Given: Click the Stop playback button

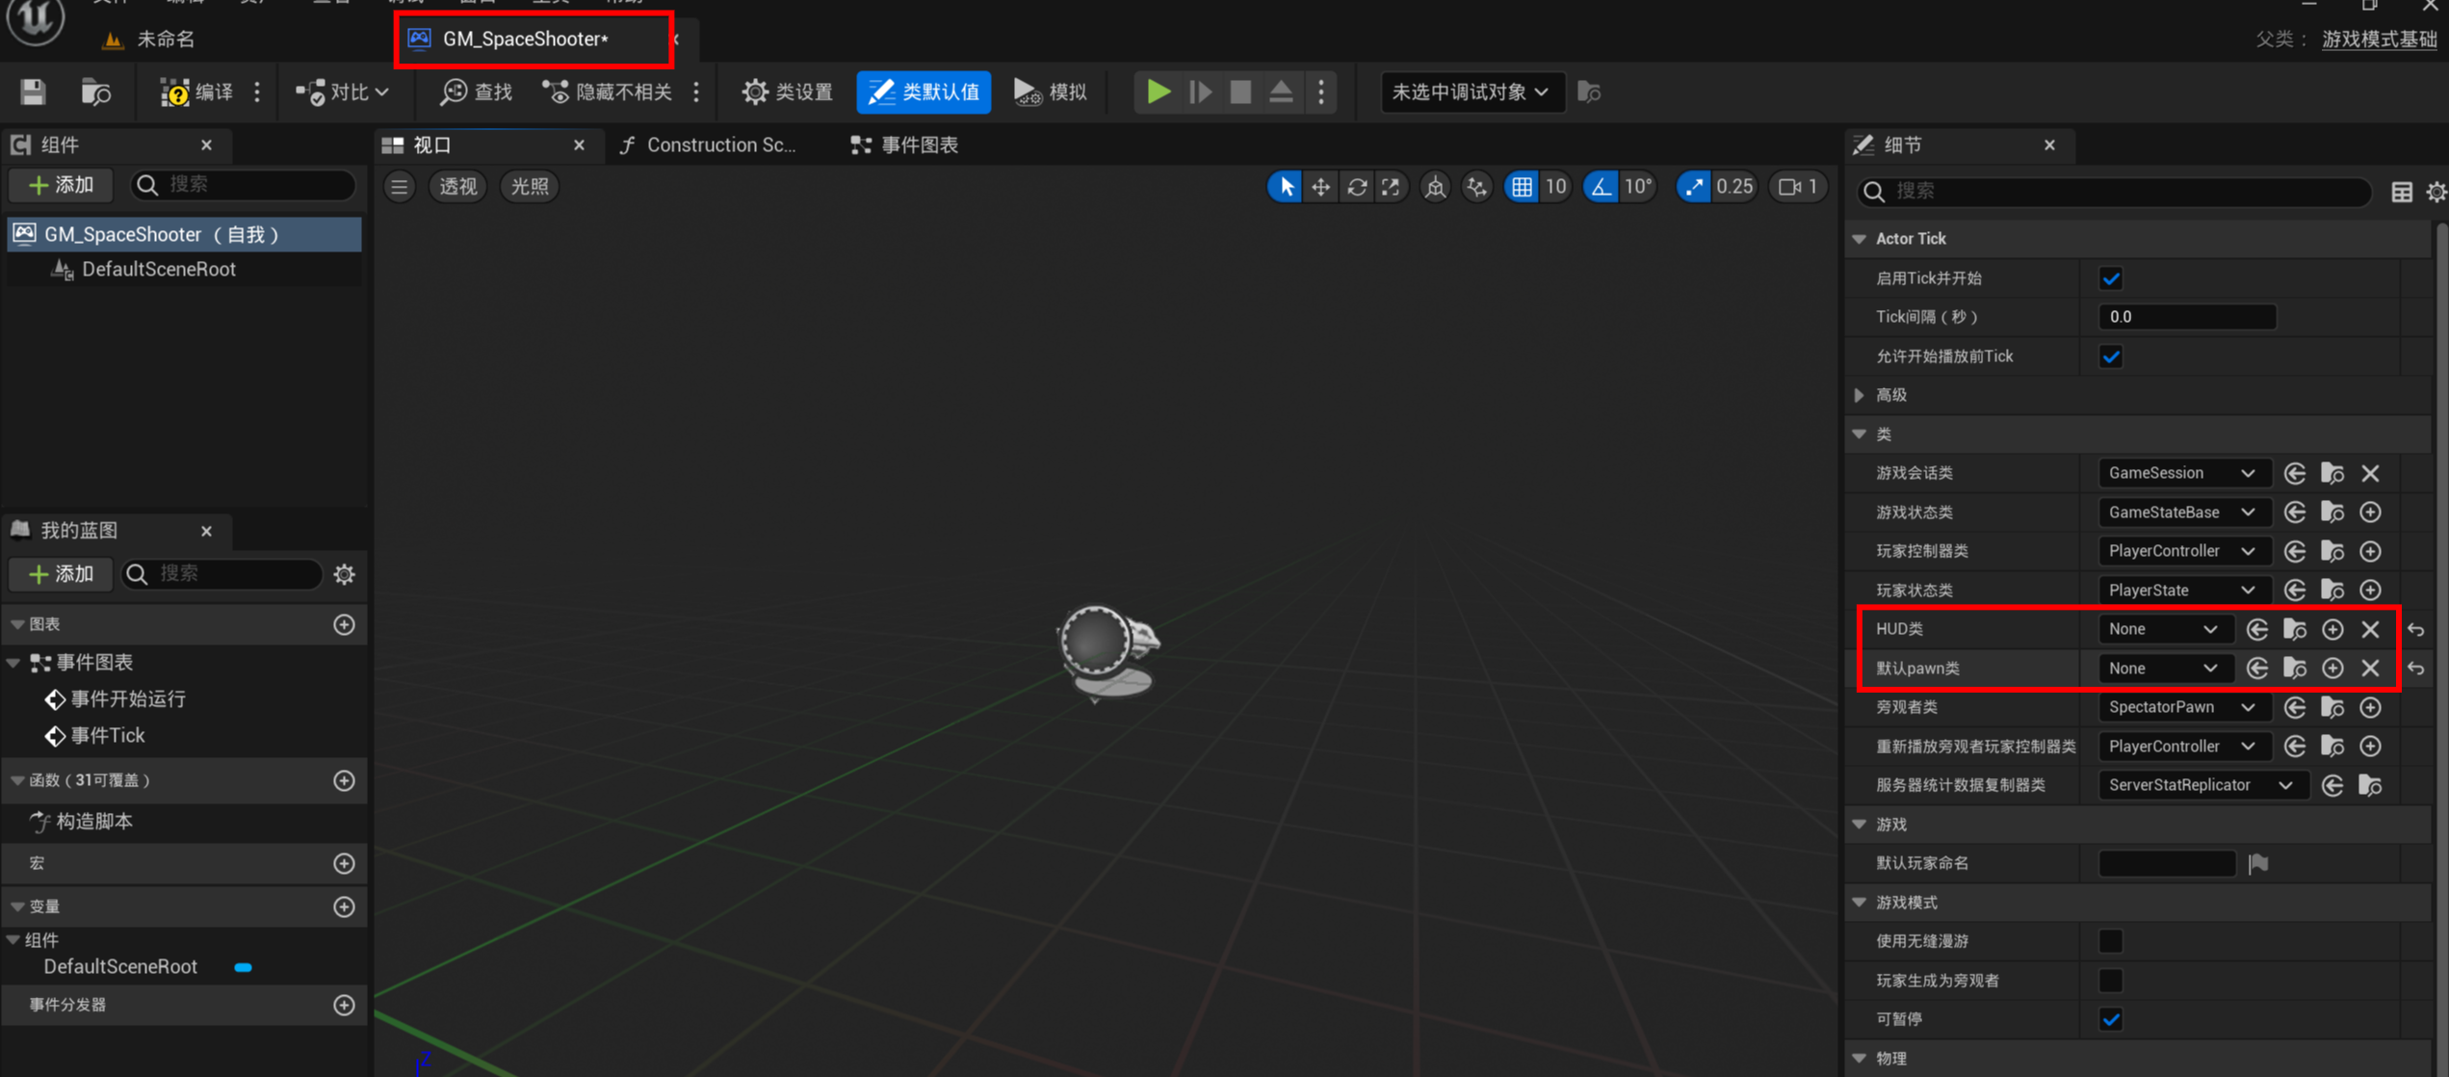Looking at the screenshot, I should click(x=1240, y=92).
